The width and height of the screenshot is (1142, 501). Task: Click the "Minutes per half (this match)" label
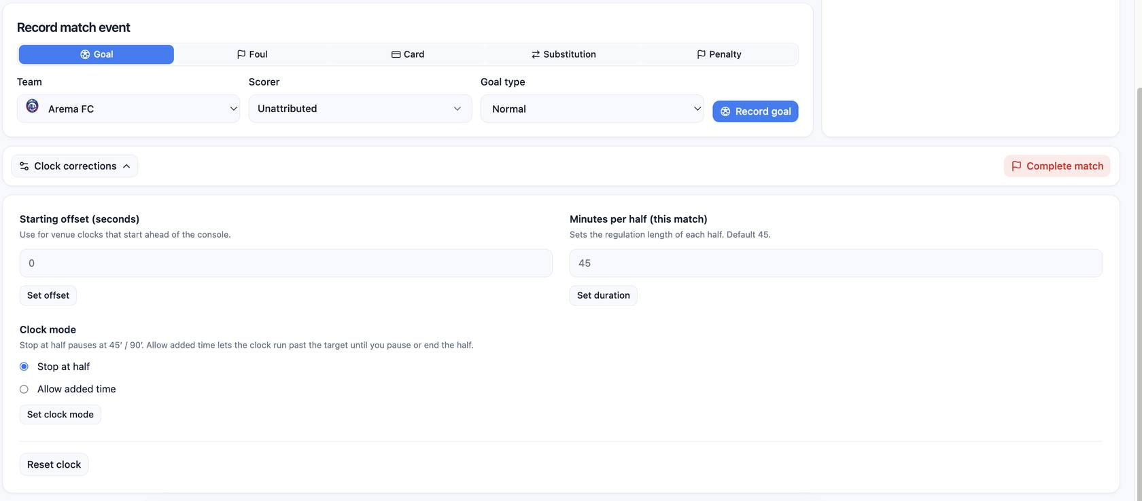(x=638, y=219)
